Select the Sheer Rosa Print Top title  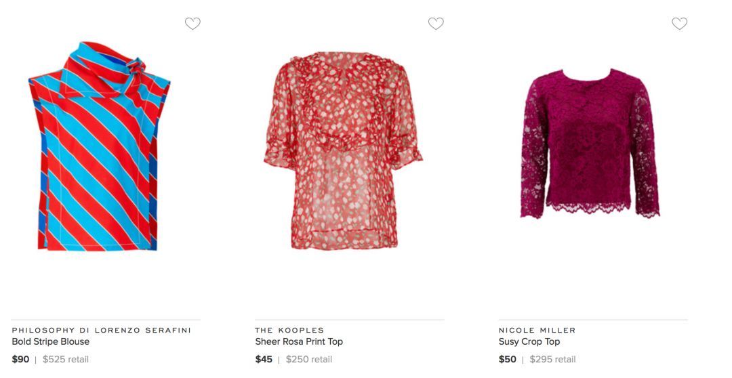(x=299, y=341)
